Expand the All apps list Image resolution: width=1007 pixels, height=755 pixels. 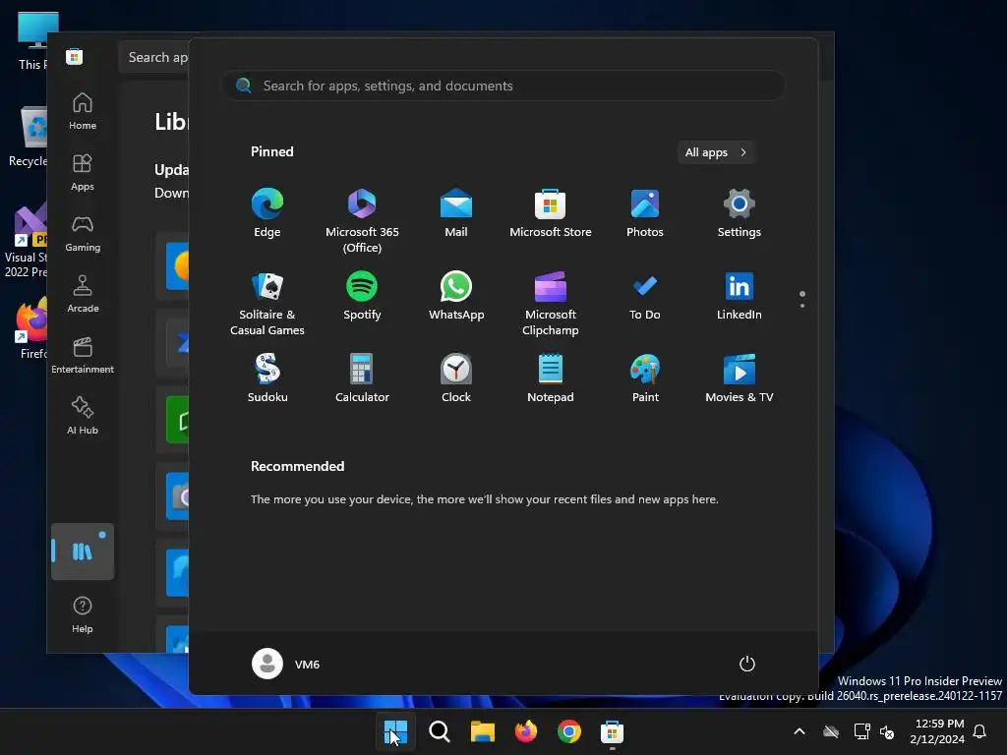point(716,152)
